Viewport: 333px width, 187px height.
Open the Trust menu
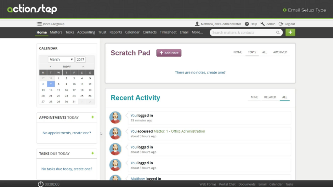click(x=102, y=32)
